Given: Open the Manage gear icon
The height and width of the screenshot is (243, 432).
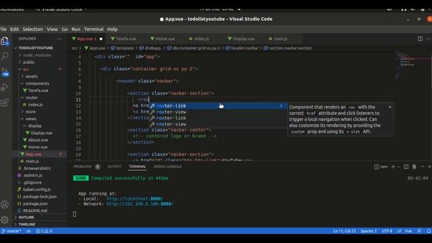Looking at the screenshot, I should (x=5, y=219).
